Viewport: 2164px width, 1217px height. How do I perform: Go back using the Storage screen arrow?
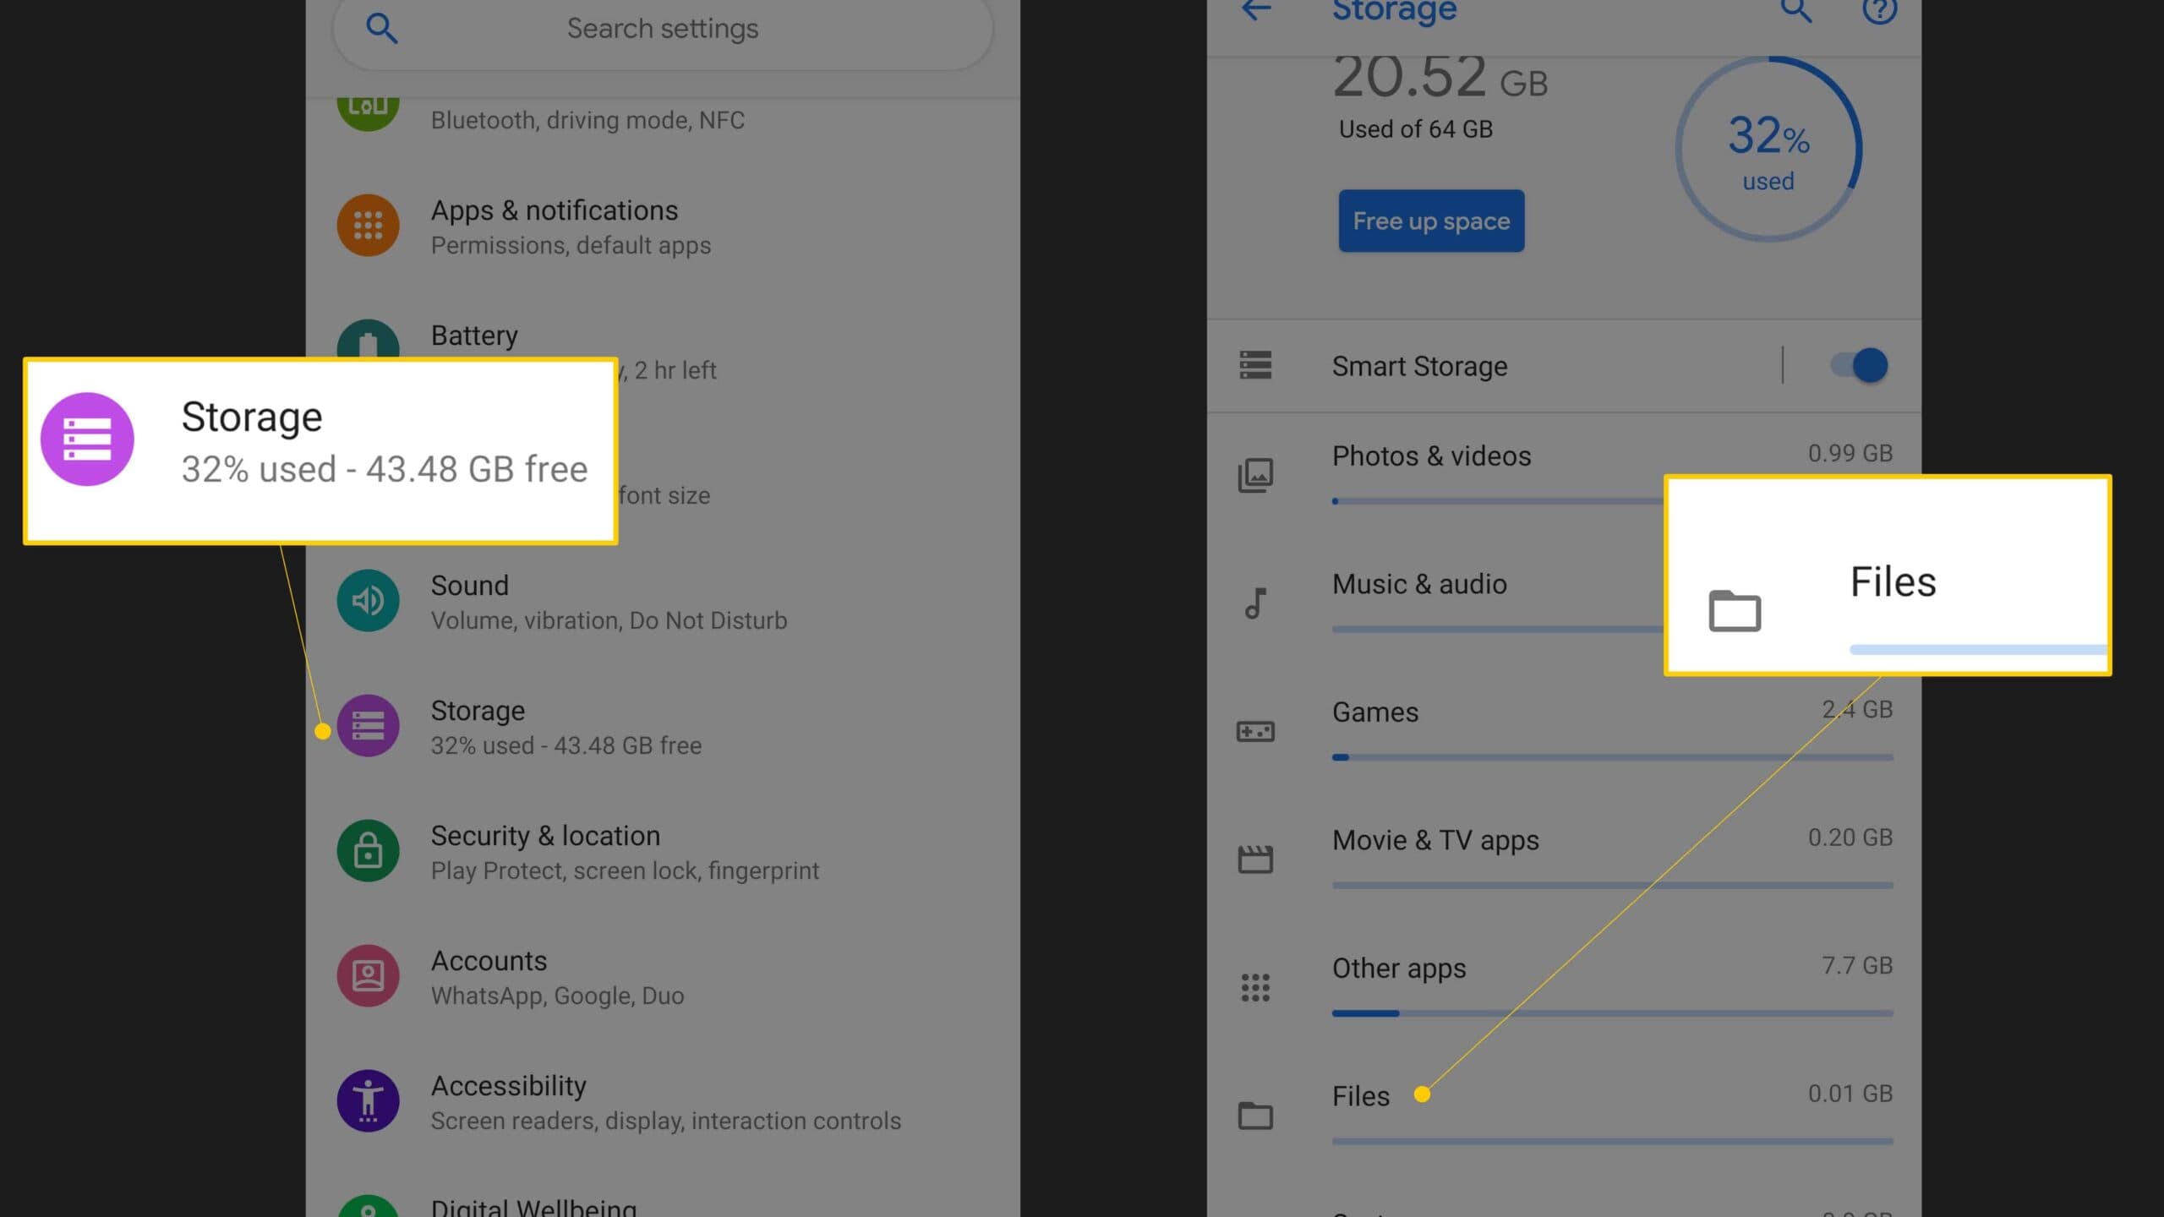pyautogui.click(x=1256, y=10)
